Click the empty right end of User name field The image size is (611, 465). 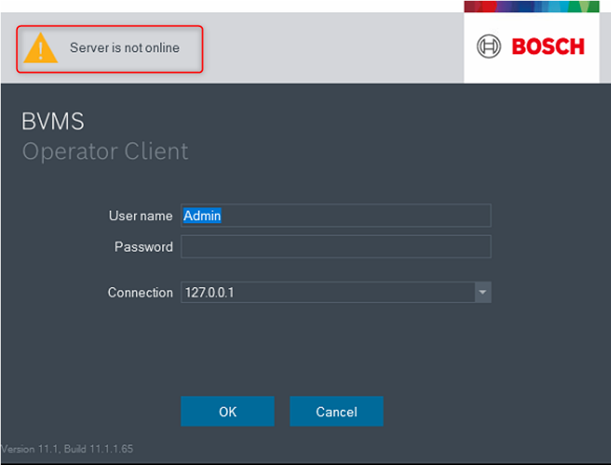[466, 216]
